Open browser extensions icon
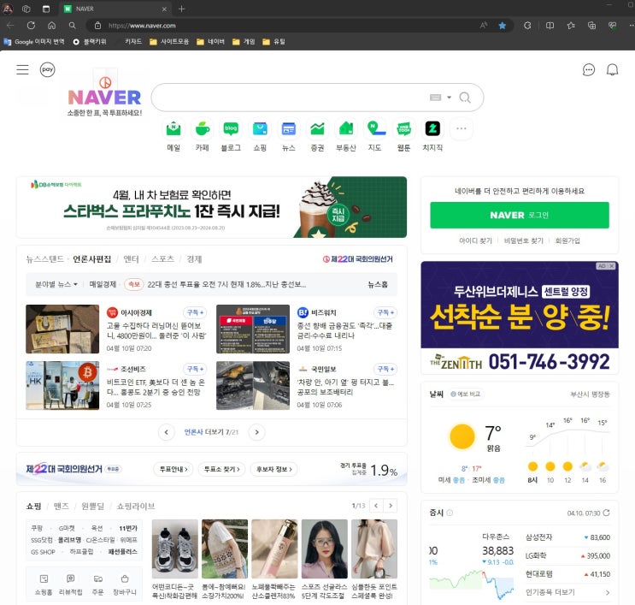The height and width of the screenshot is (605, 635). coord(527,26)
